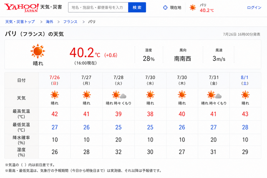Go to 天気・災害トップ breadcrumb
267x178 pixels.
[x=20, y=22]
